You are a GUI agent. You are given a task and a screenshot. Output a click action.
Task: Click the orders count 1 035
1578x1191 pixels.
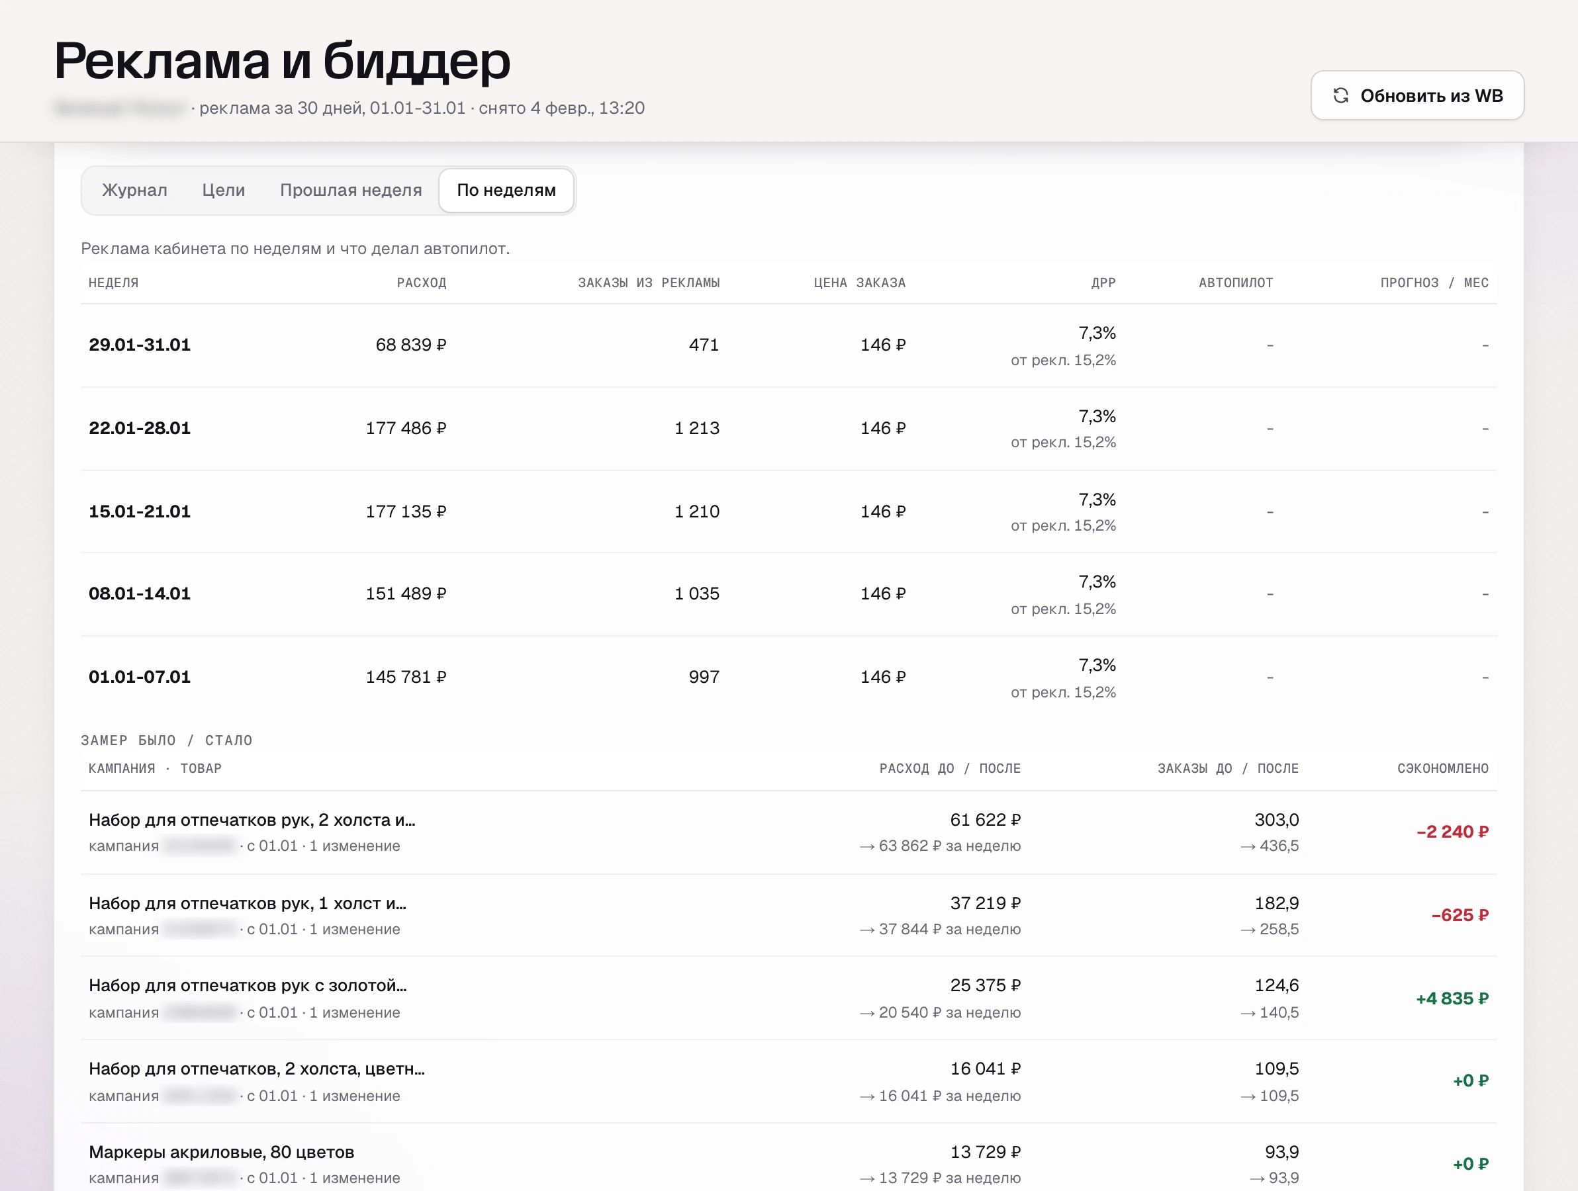pos(697,594)
